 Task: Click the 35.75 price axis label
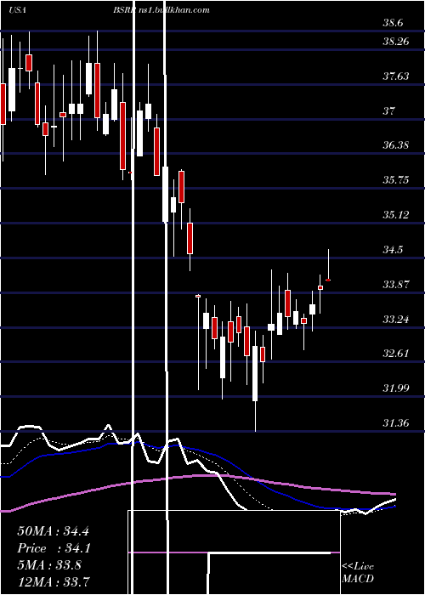(396, 179)
